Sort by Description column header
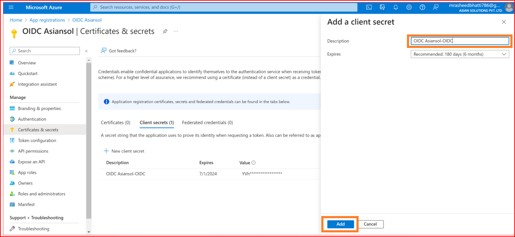The image size is (515, 237). click(x=118, y=163)
